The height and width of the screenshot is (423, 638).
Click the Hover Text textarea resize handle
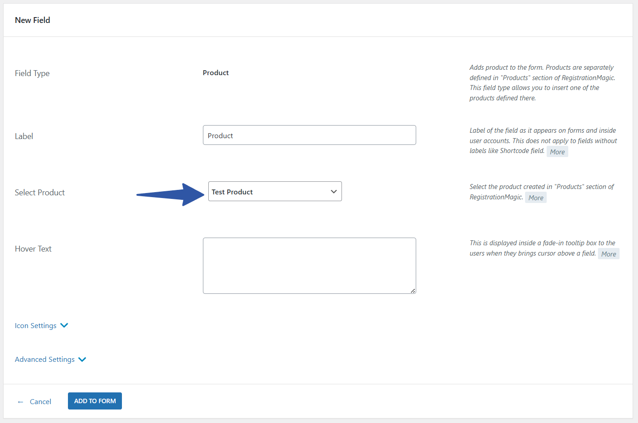point(413,291)
